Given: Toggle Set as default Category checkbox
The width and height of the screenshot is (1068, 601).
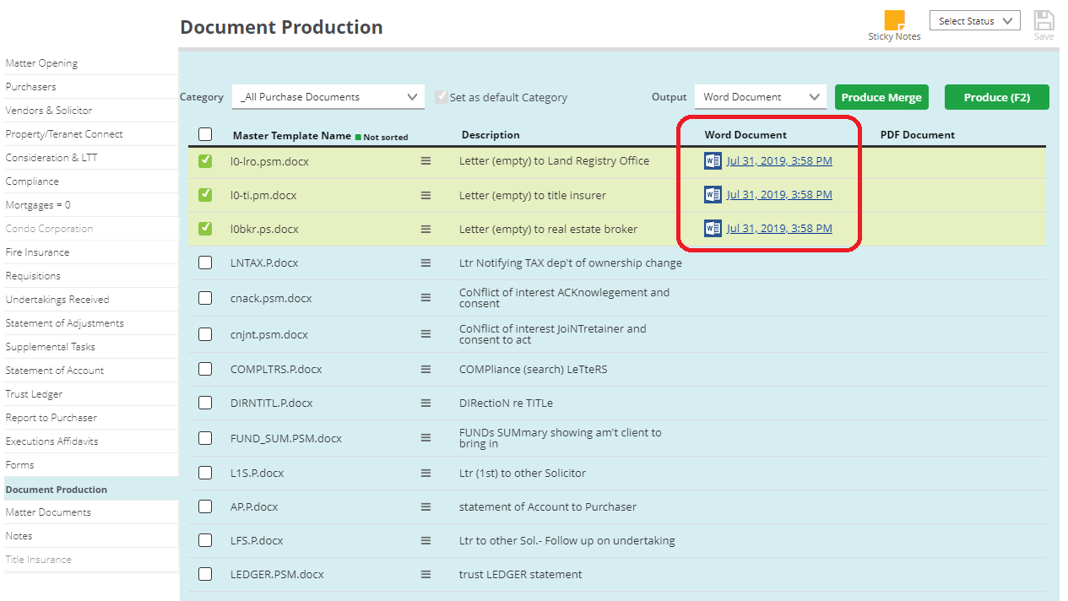Looking at the screenshot, I should [441, 97].
